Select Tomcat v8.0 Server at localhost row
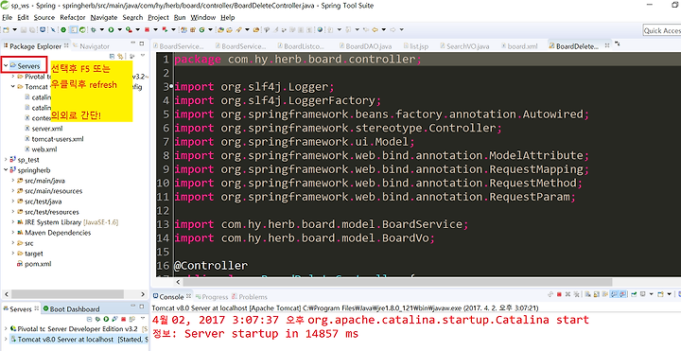This screenshot has width=681, height=351. [x=79, y=340]
